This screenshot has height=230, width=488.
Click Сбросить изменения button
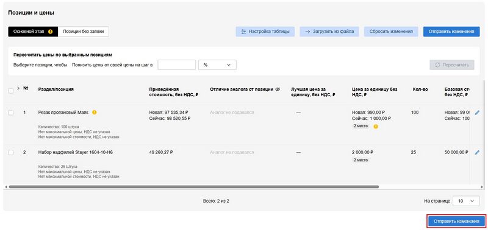pos(391,32)
